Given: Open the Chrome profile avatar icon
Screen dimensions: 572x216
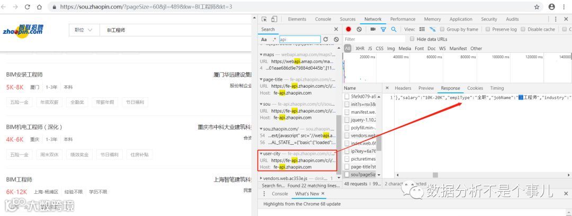Looking at the screenshot, I should point(551,6).
